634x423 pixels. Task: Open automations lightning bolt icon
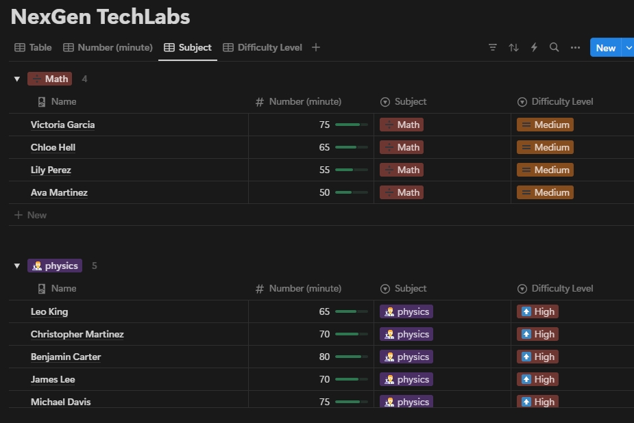click(534, 47)
